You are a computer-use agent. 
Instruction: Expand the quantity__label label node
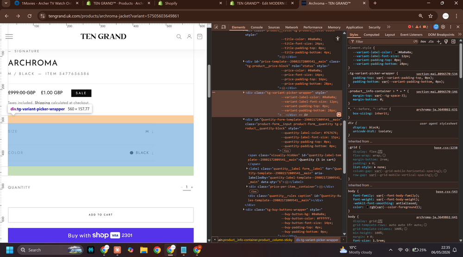[x=247, y=169]
